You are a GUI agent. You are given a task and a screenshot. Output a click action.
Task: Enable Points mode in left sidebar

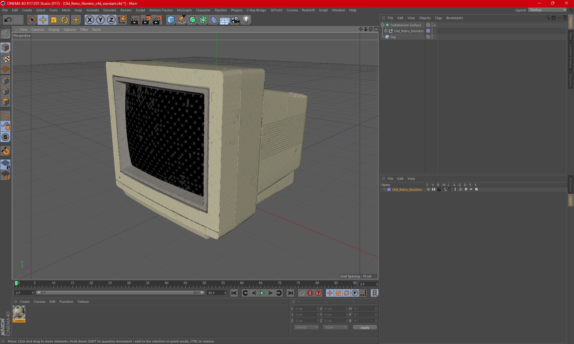(x=5, y=80)
